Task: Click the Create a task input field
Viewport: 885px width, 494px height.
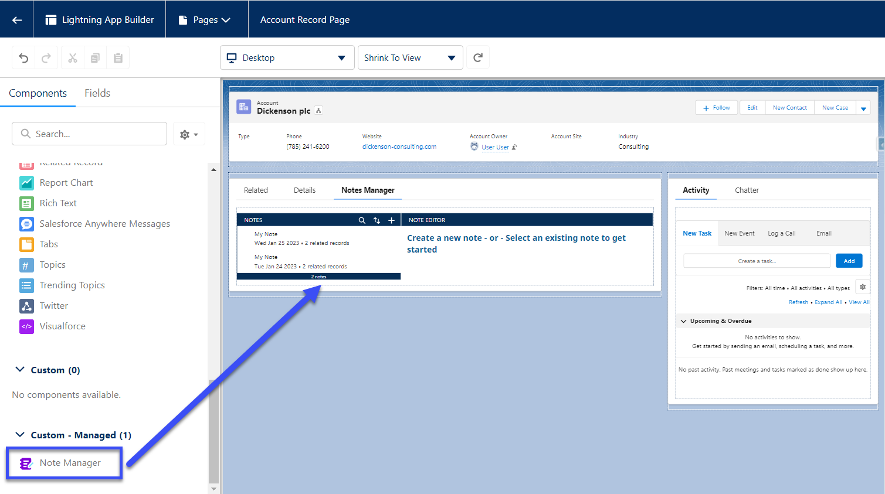Action: pos(756,260)
